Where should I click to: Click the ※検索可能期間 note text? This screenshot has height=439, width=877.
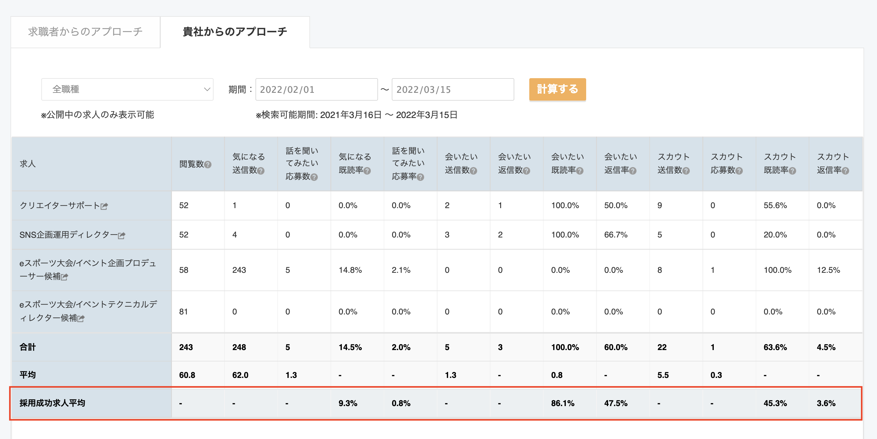356,115
